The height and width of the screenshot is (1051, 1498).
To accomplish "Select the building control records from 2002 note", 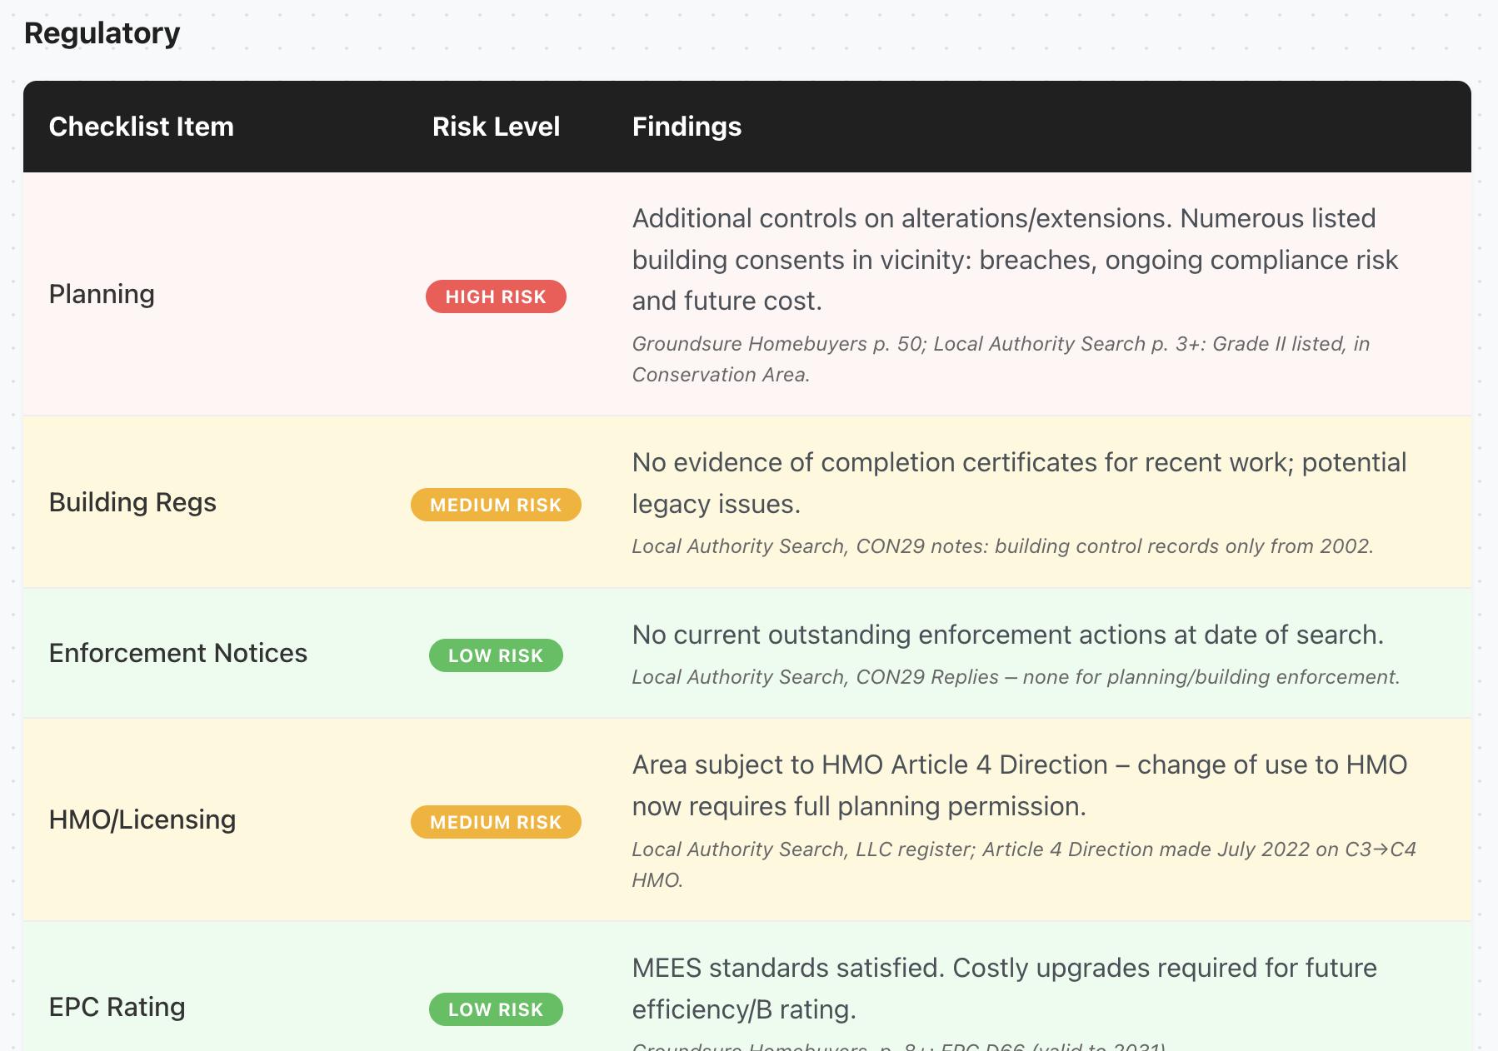I will tap(1002, 546).
